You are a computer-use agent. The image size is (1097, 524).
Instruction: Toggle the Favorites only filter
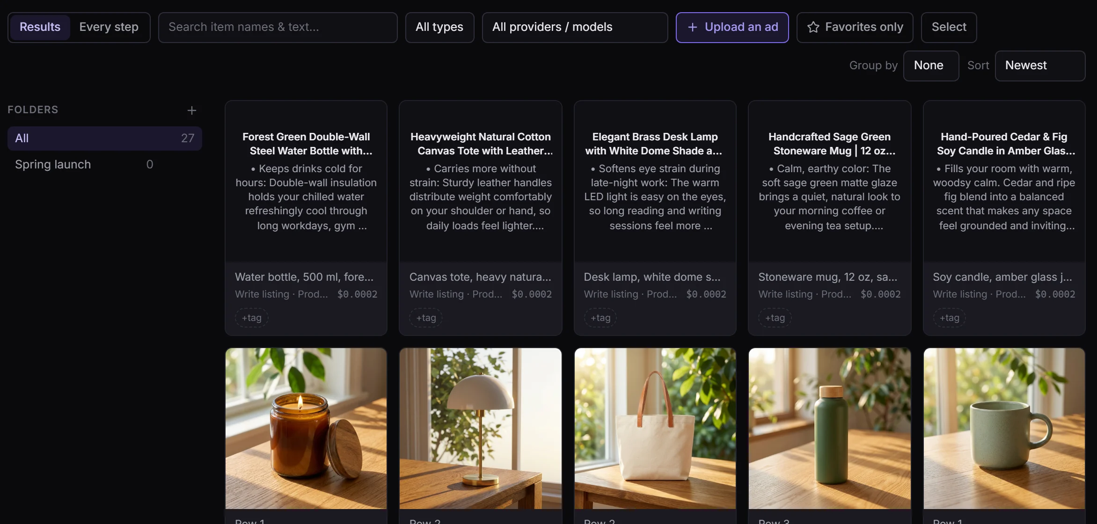pyautogui.click(x=855, y=27)
